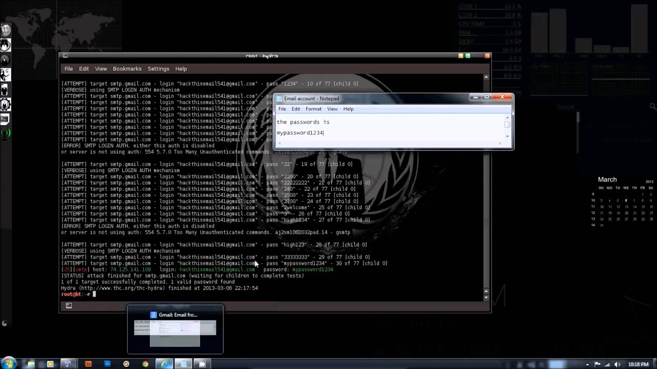Click the '[STATUS] attack finished' terminal line
Image resolution: width=657 pixels, height=369 pixels.
click(x=182, y=276)
